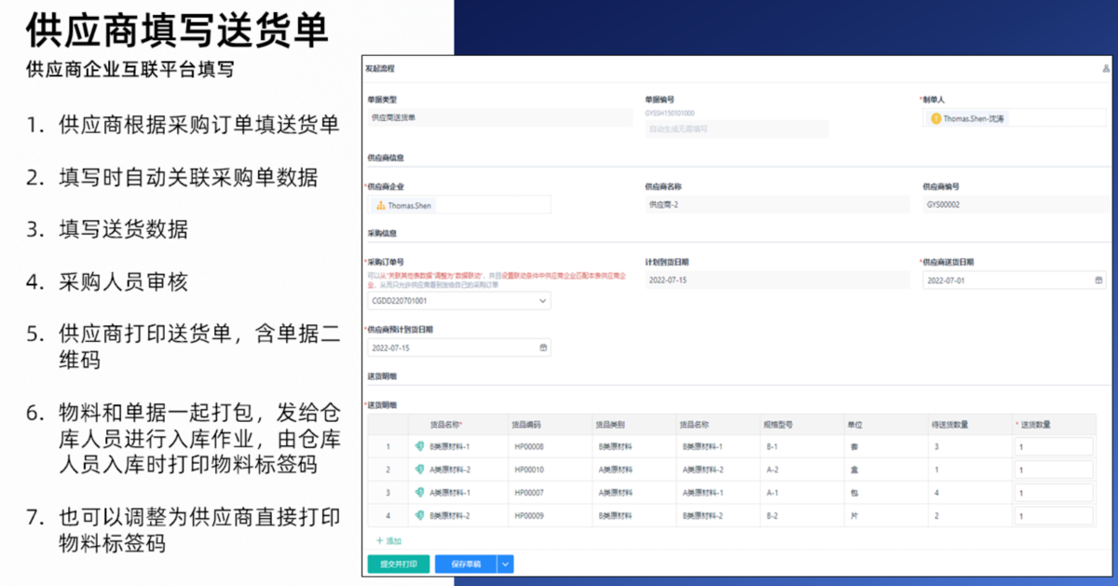Viewport: 1118px width, 586px height.
Task: Click the 单据编号 field 自动生成无需填写
Action: point(736,129)
